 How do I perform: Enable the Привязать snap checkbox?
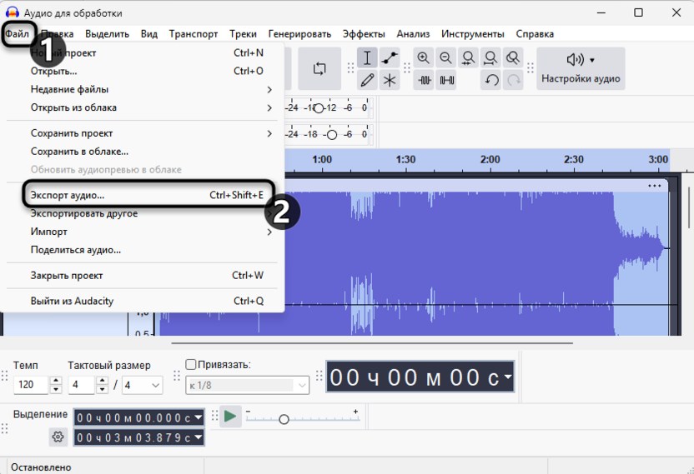(191, 365)
